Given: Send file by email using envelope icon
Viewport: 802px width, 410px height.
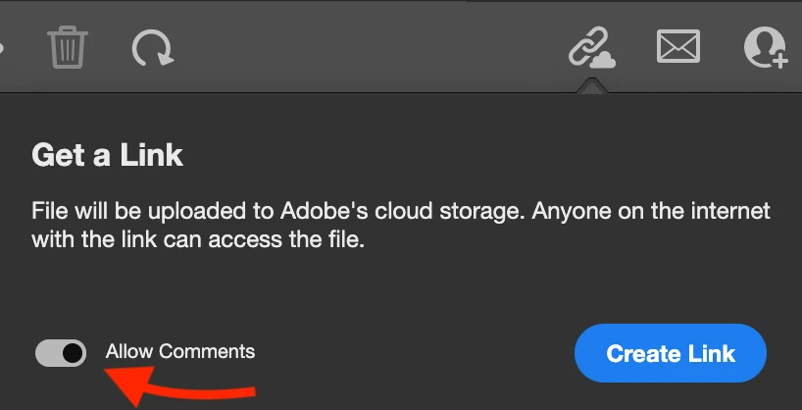Looking at the screenshot, I should click(678, 46).
